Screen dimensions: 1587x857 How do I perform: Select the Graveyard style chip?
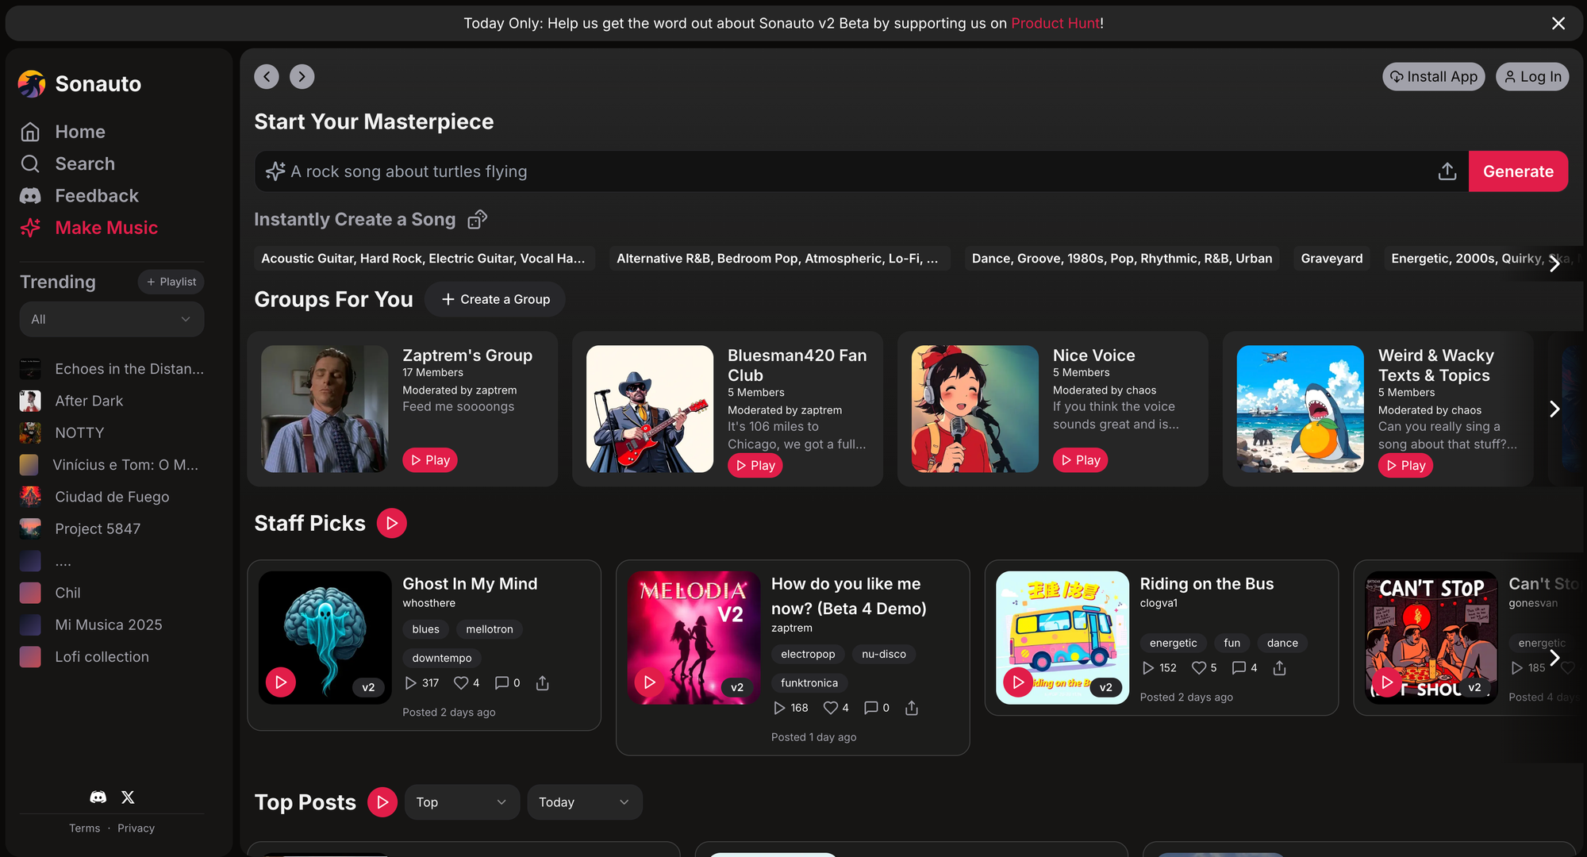click(1331, 258)
